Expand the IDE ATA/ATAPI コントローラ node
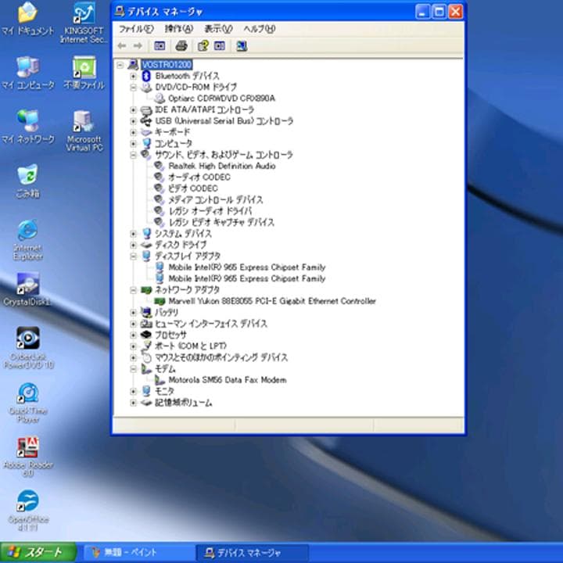The width and height of the screenshot is (563, 563). (x=133, y=110)
